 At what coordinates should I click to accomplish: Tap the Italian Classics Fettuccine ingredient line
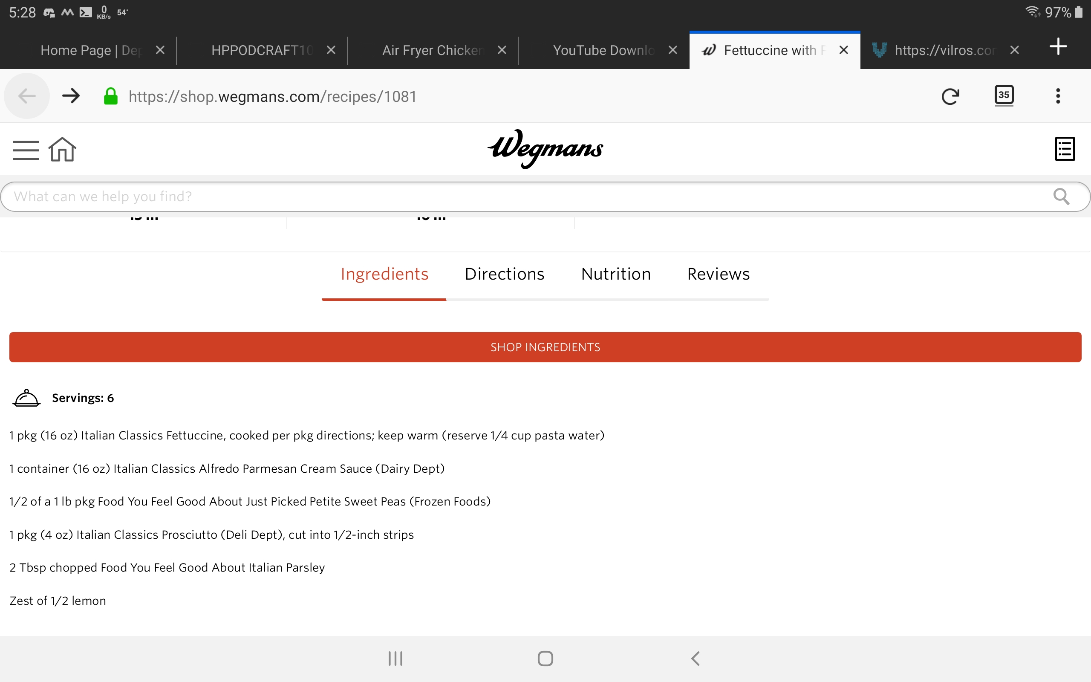[306, 435]
